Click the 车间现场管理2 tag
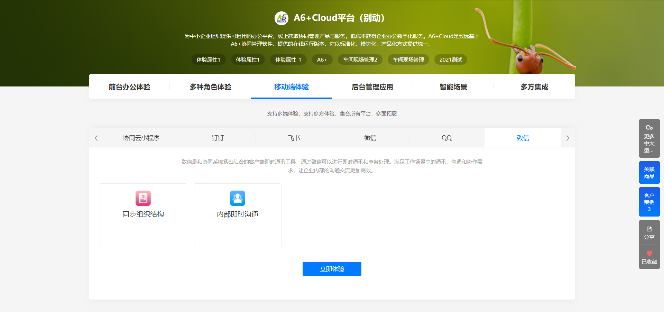This screenshot has width=664, height=312. click(360, 59)
